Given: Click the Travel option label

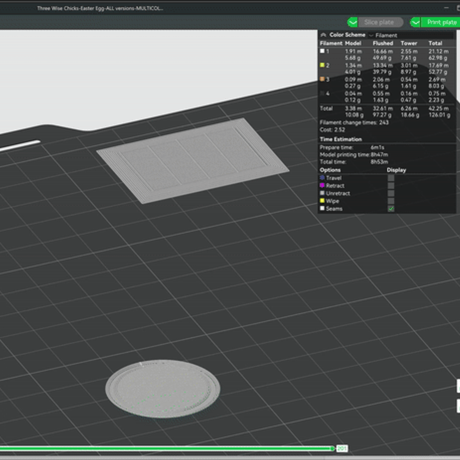Looking at the screenshot, I should click(x=334, y=178).
